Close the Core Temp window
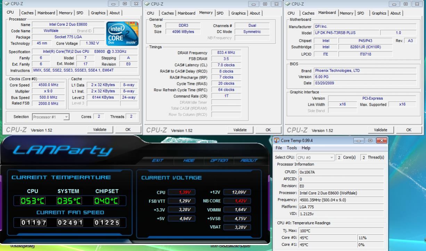This screenshot has height=251, width=426. coord(382,140)
